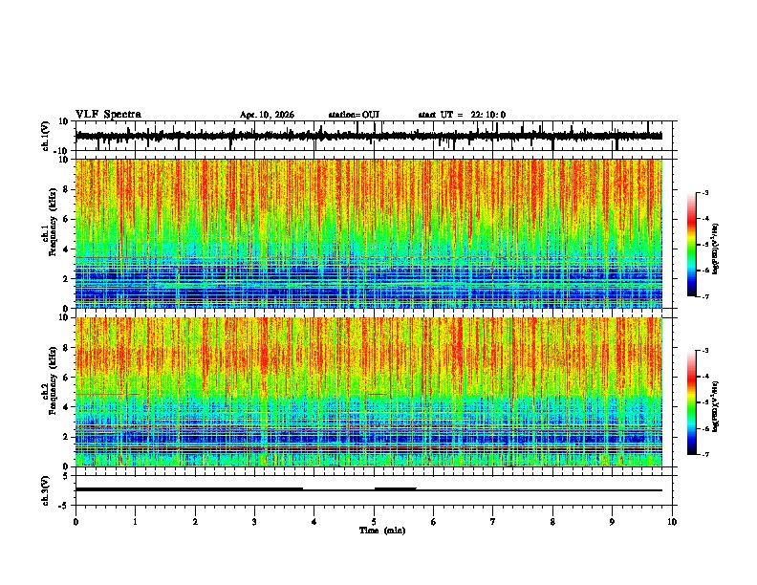The height and width of the screenshot is (585, 757).
Task: Click the "Time (min)" axis title
Action: point(382,531)
